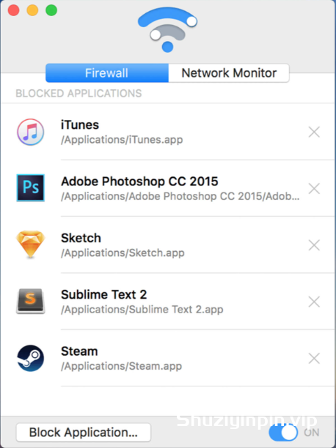Image resolution: width=336 pixels, height=448 pixels.
Task: Select the Firewall tab
Action: click(107, 73)
